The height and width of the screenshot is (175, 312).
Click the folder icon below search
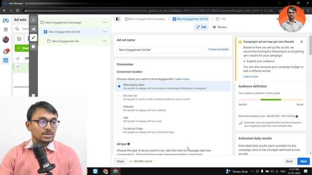point(19,39)
